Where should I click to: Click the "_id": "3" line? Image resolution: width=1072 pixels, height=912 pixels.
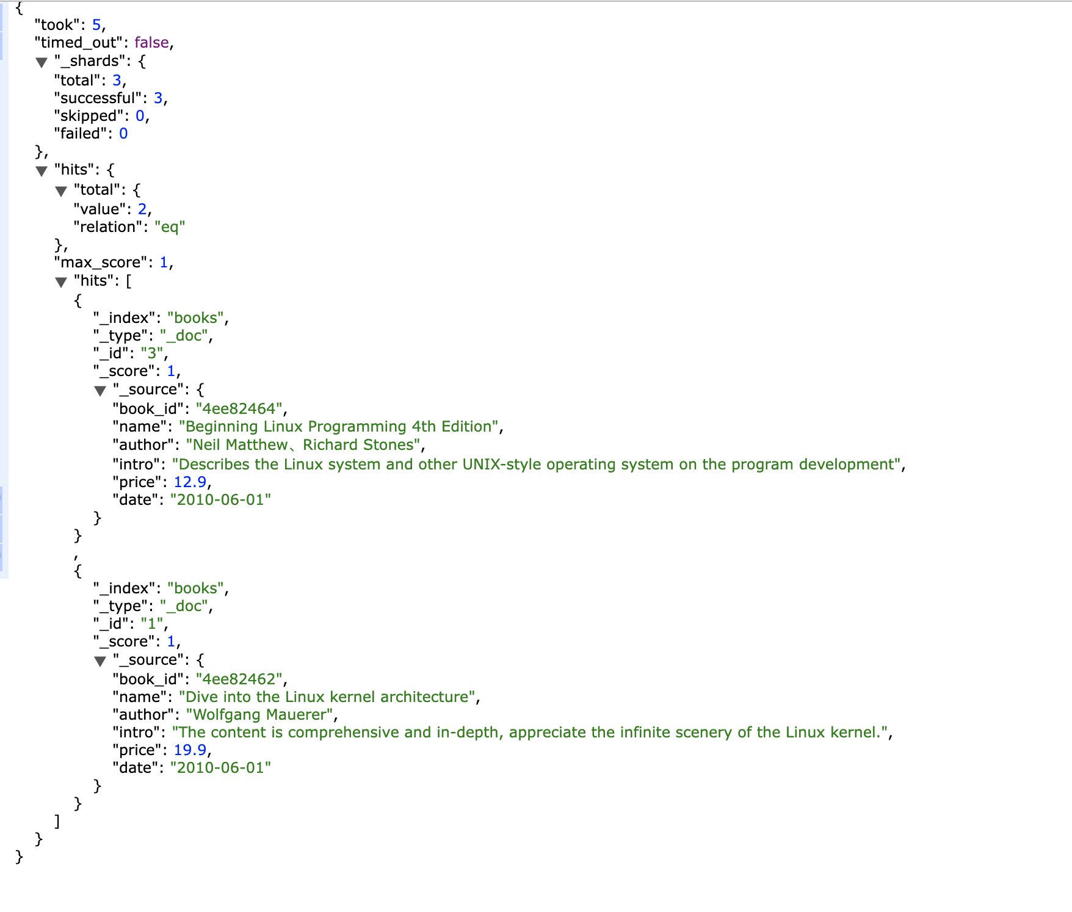coord(131,353)
